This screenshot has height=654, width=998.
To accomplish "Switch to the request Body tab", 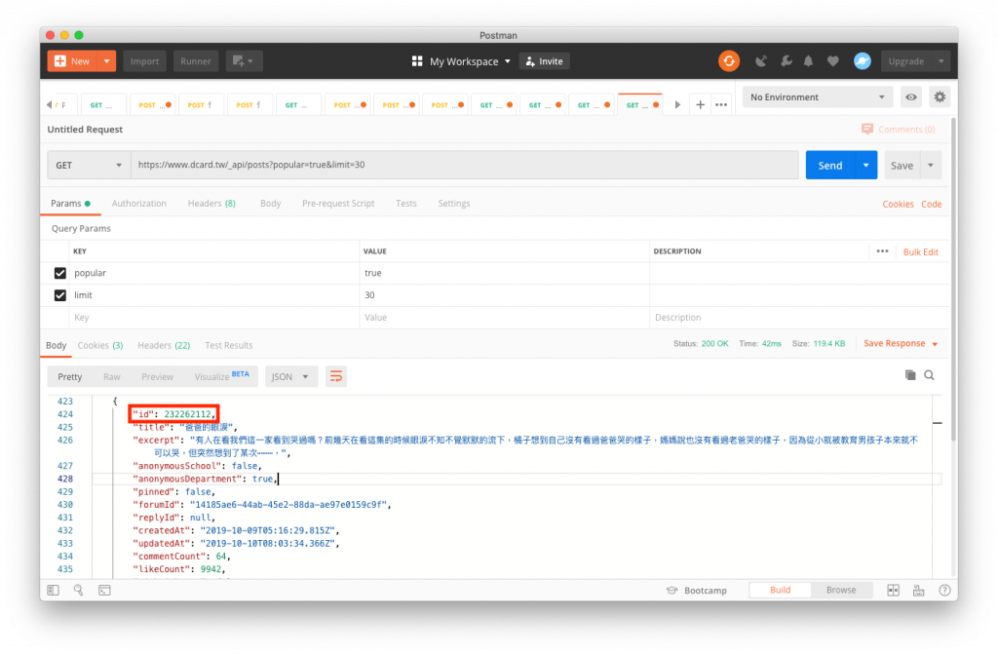I will (x=271, y=204).
